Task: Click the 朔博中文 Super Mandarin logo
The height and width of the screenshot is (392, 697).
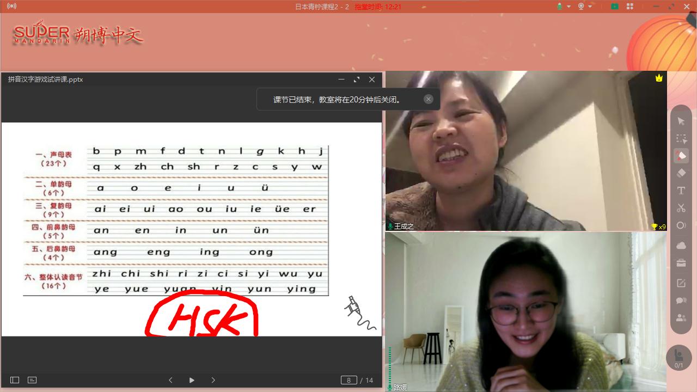Action: point(78,35)
